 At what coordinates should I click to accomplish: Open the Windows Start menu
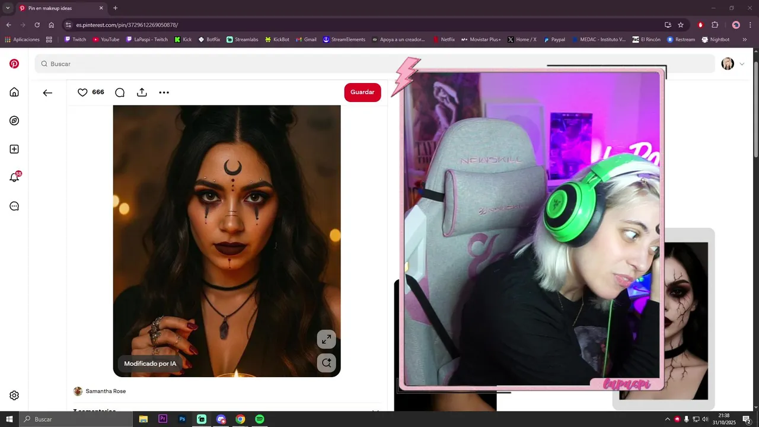click(x=9, y=419)
